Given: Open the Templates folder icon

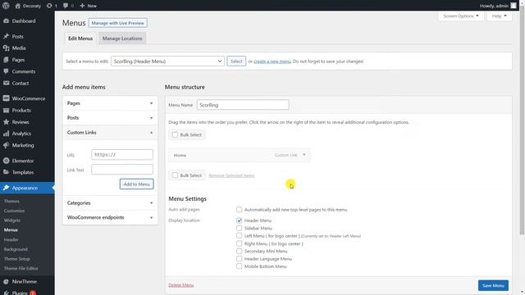Looking at the screenshot, I should [x=6, y=172].
